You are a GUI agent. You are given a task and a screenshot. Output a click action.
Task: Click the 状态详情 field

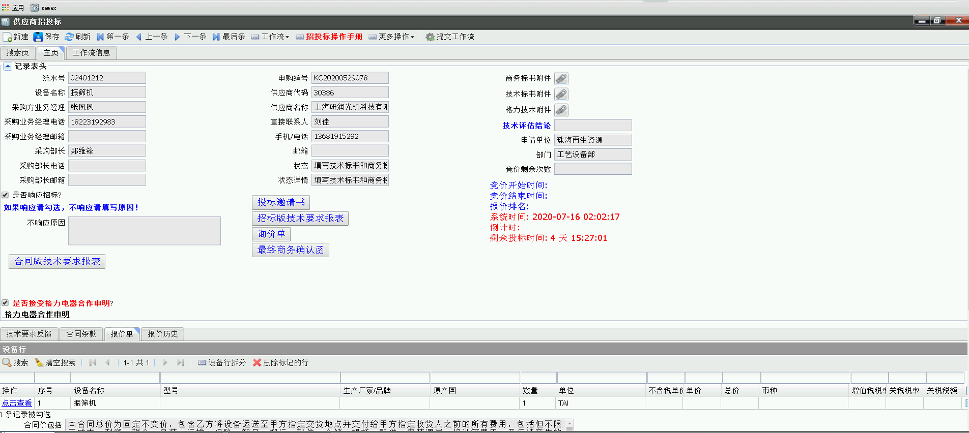350,180
